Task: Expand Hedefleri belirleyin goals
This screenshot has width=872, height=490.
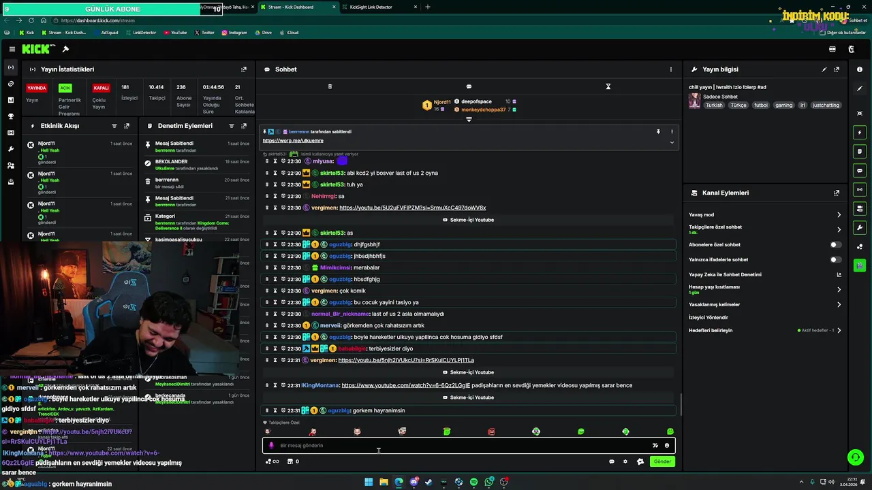Action: pyautogui.click(x=839, y=331)
